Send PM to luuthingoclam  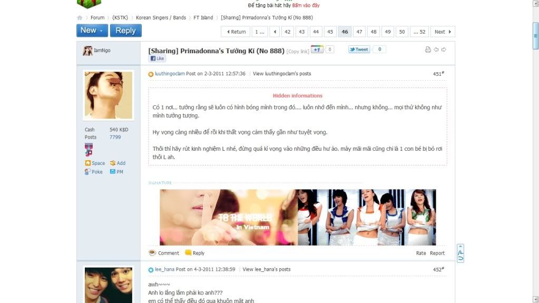click(x=116, y=172)
